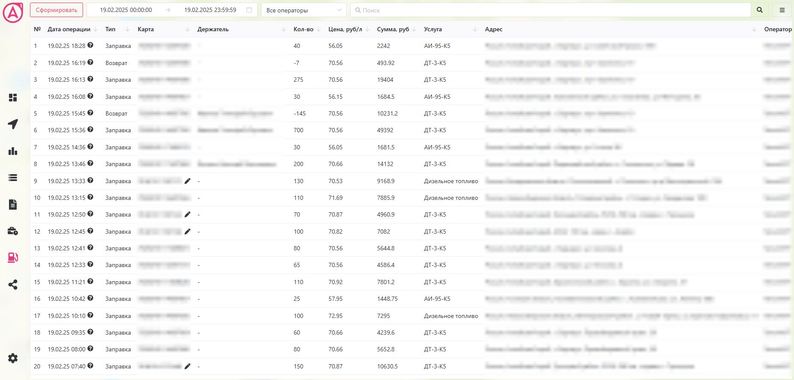Click the share icon in sidebar
Viewport: 794px width, 380px height.
pyautogui.click(x=13, y=285)
